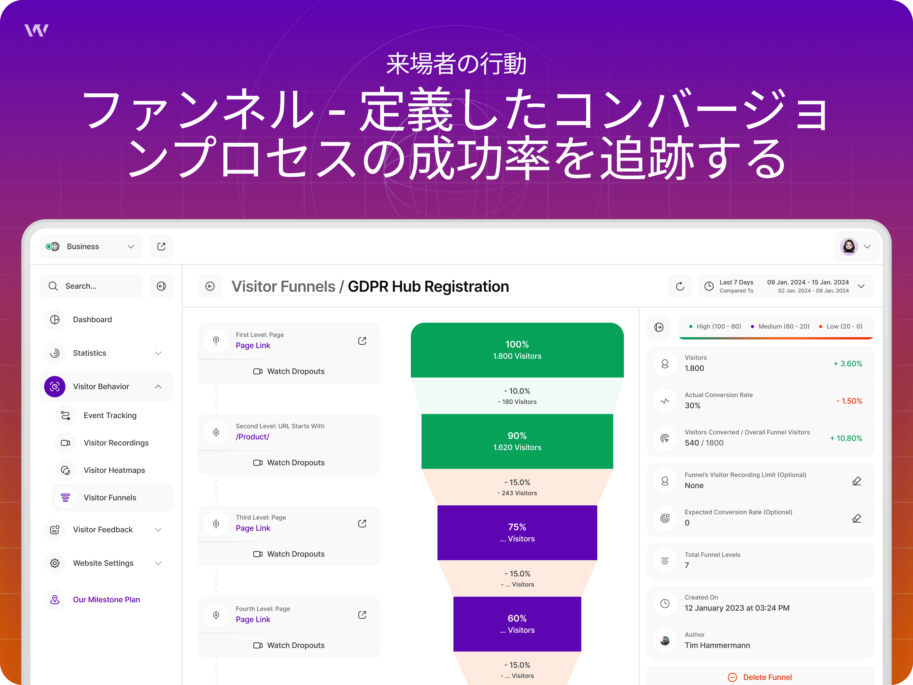Click the Visitors stat person icon
913x685 pixels.
pos(665,364)
